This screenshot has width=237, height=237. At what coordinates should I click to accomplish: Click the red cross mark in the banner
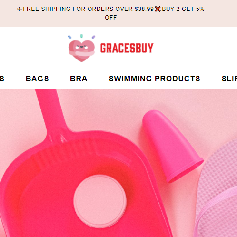[x=158, y=9]
